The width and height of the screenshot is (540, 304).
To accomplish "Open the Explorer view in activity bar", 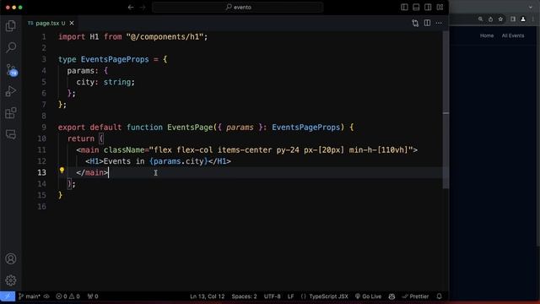I will [11, 26].
